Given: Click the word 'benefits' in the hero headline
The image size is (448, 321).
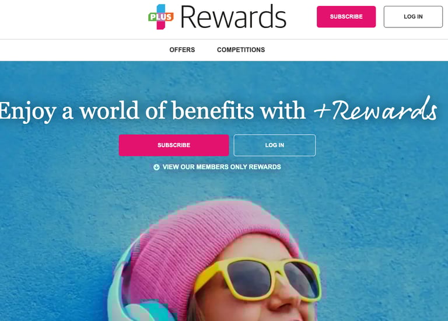Looking at the screenshot, I should coord(213,110).
